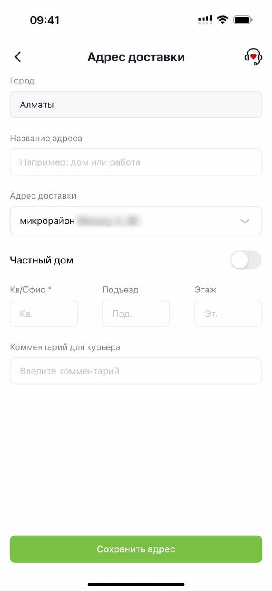
Task: Tap the battery indicator icon
Action: tap(243, 20)
